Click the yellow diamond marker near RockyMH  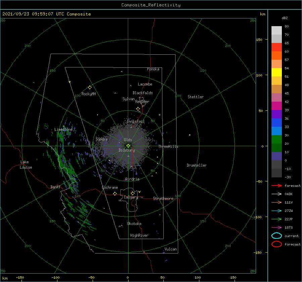tap(90, 88)
